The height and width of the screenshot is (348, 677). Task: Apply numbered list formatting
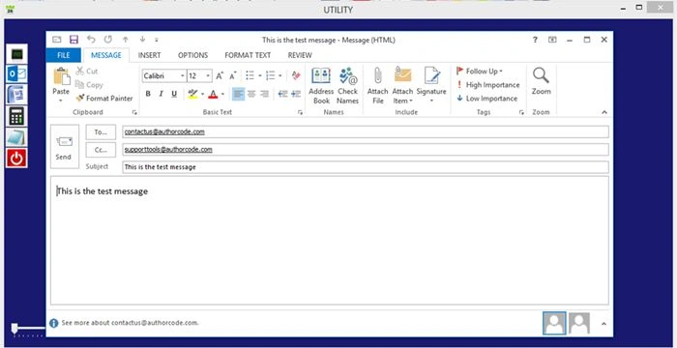tap(271, 76)
